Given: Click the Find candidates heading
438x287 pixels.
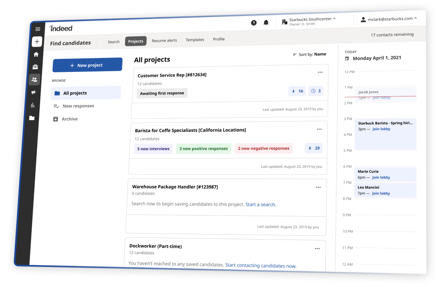Looking at the screenshot, I should click(70, 43).
